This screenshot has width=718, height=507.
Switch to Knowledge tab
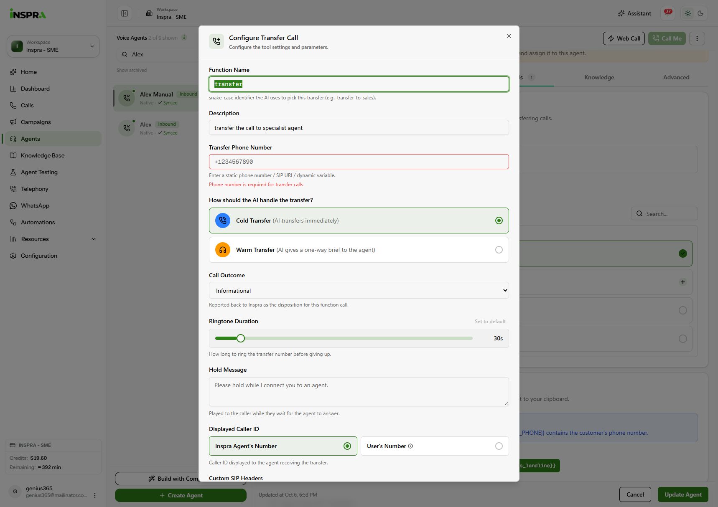(599, 77)
